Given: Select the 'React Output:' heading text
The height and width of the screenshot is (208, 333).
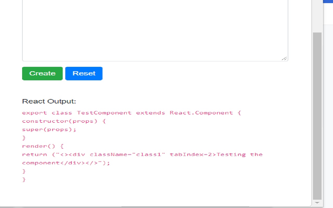Looking at the screenshot, I should coord(49,101).
